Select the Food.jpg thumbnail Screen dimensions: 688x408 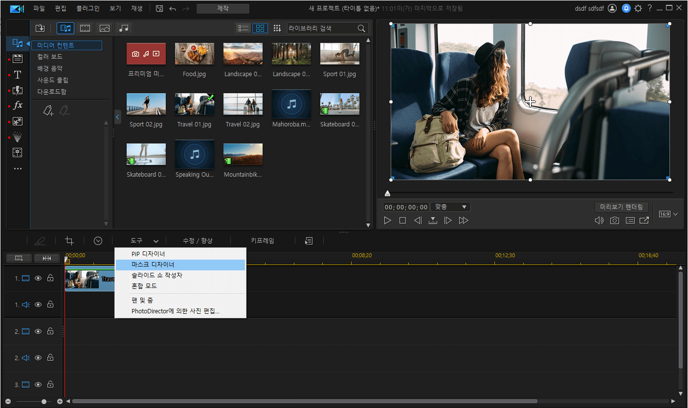[194, 54]
